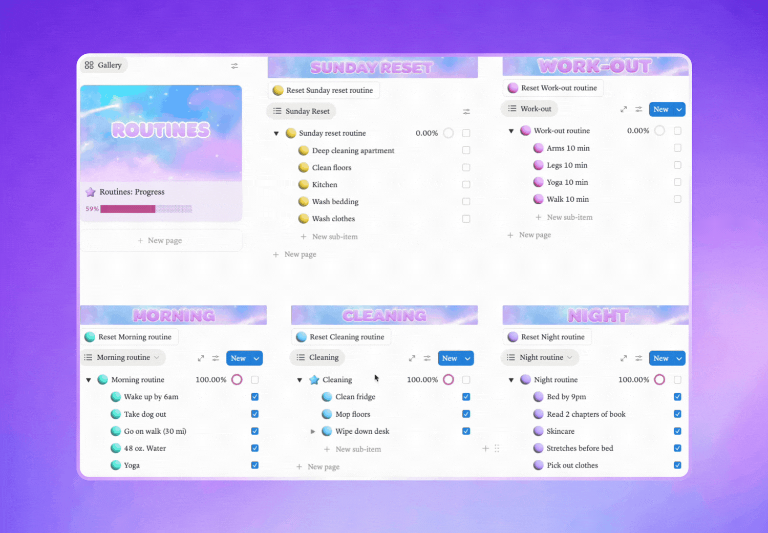Click yellow icon of Deep cleaning apartment
Image resolution: width=768 pixels, height=533 pixels.
coord(303,151)
